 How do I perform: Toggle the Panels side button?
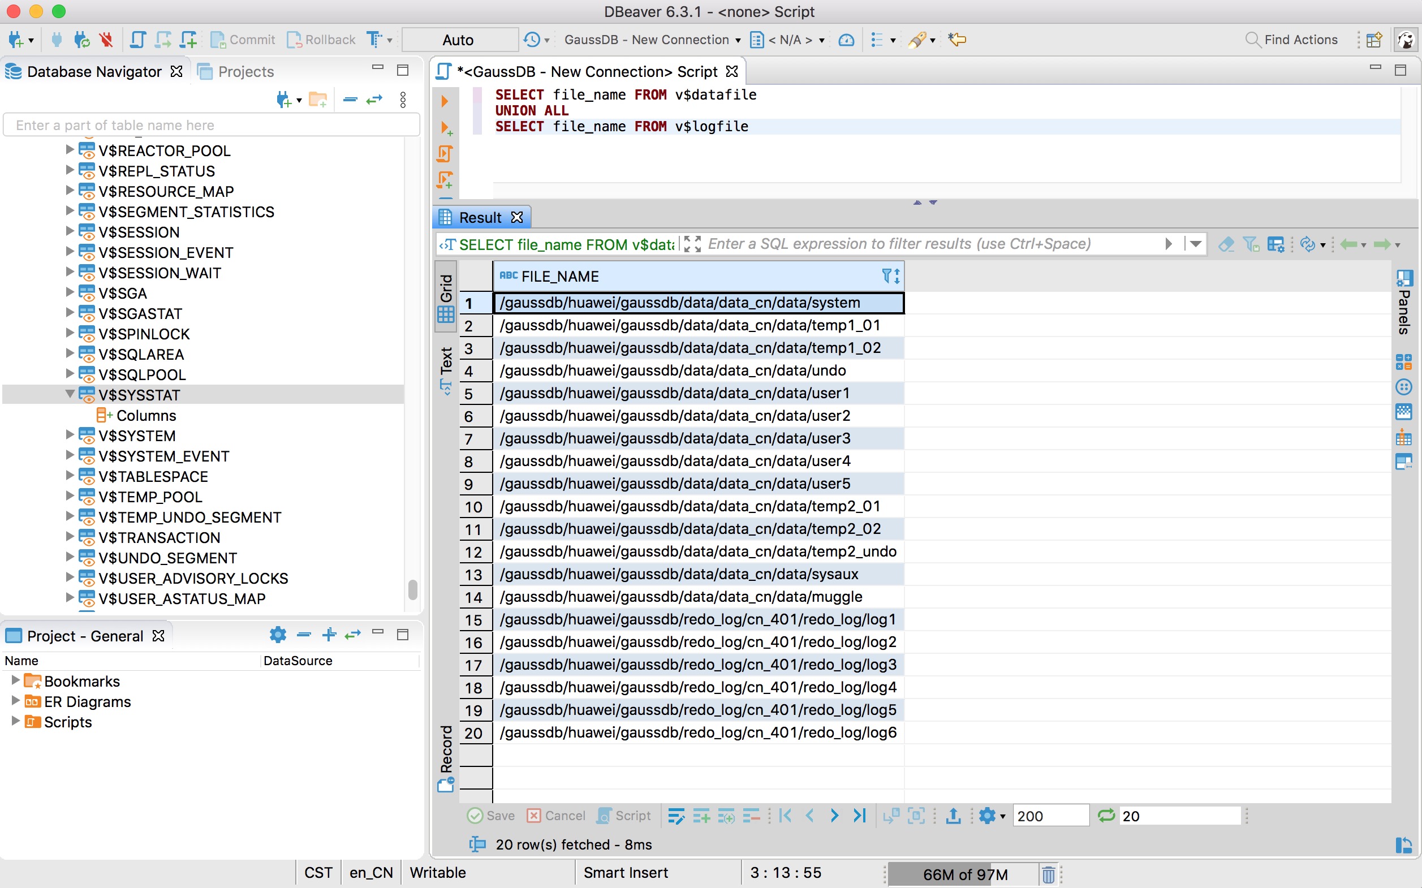1404,303
